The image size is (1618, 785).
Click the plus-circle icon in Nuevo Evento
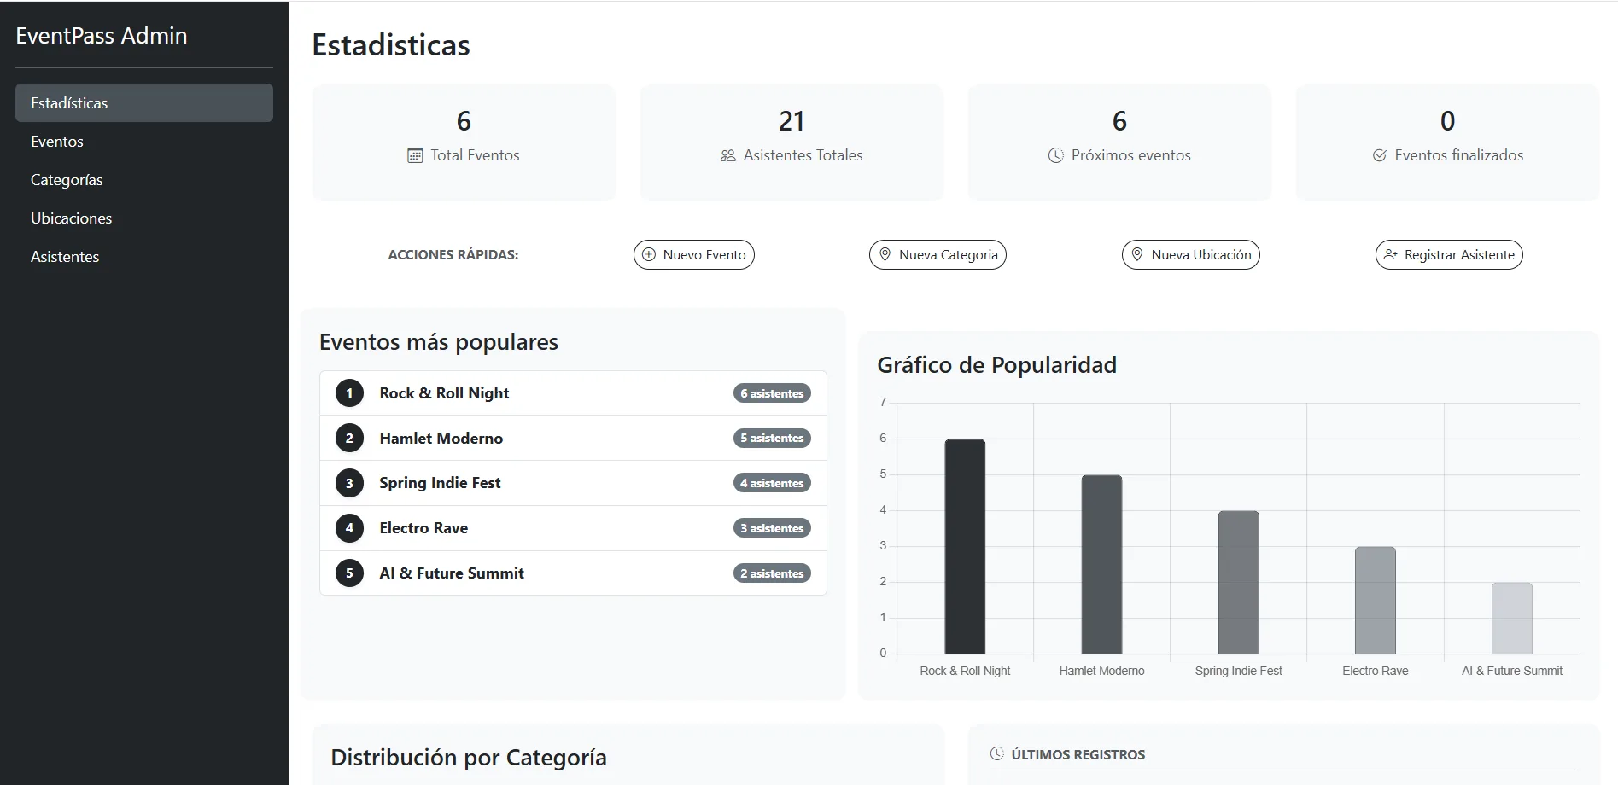point(649,254)
